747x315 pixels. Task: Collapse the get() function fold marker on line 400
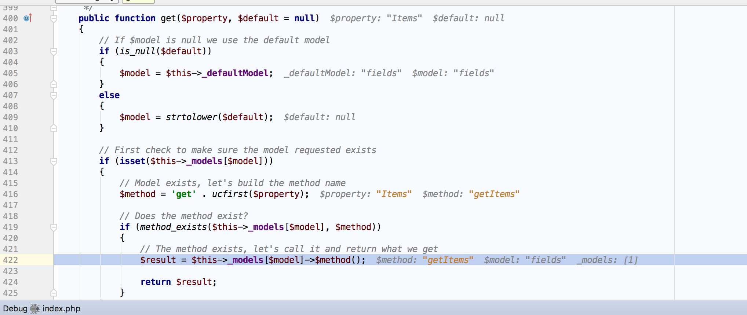point(54,18)
